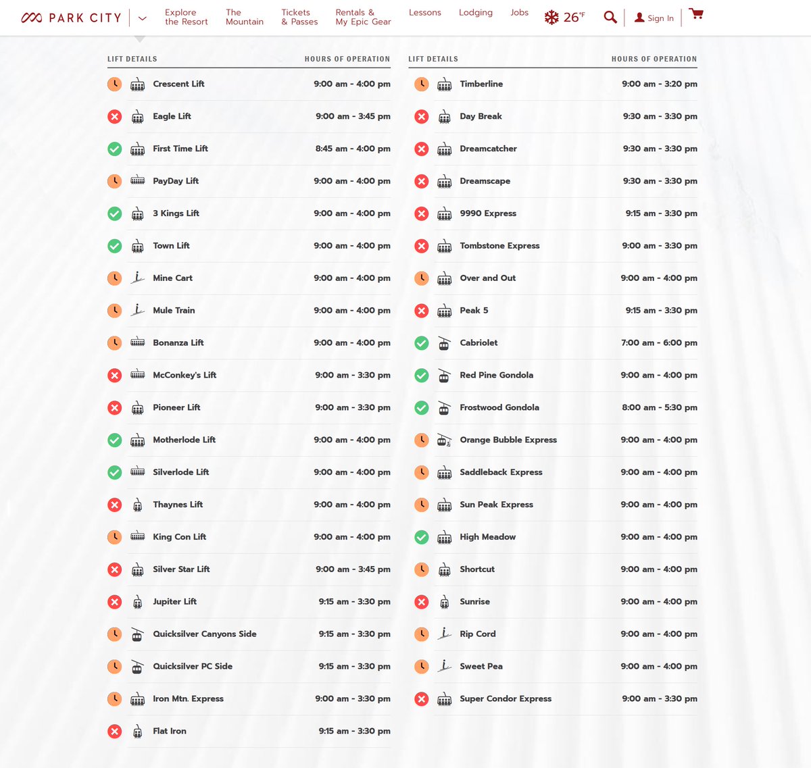Select the Jupiter Lift name
Screen dimensions: 811x768
[x=175, y=602]
